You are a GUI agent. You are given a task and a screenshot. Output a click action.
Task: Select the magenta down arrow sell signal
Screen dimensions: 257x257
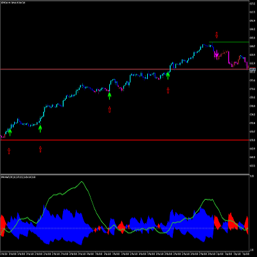pyautogui.click(x=217, y=55)
